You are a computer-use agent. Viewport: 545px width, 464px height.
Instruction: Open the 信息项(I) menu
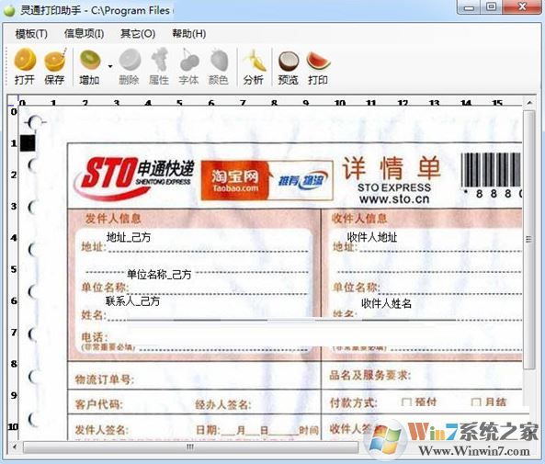click(x=84, y=34)
